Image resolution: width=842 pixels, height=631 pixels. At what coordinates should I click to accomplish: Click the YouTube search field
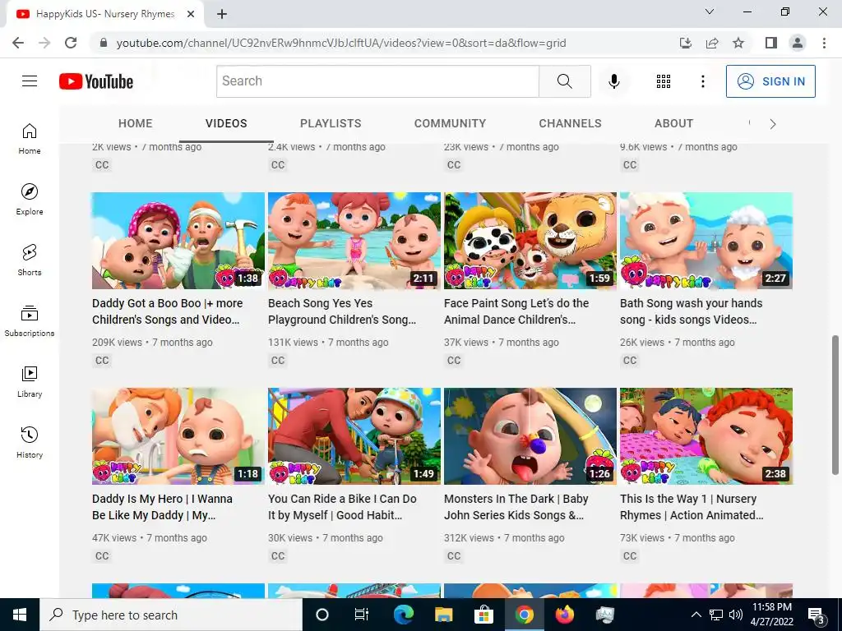click(377, 81)
